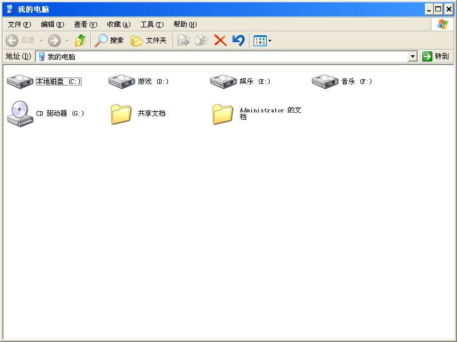Click the 娱乐 (E:) label text
The height and width of the screenshot is (342, 457).
tap(255, 82)
